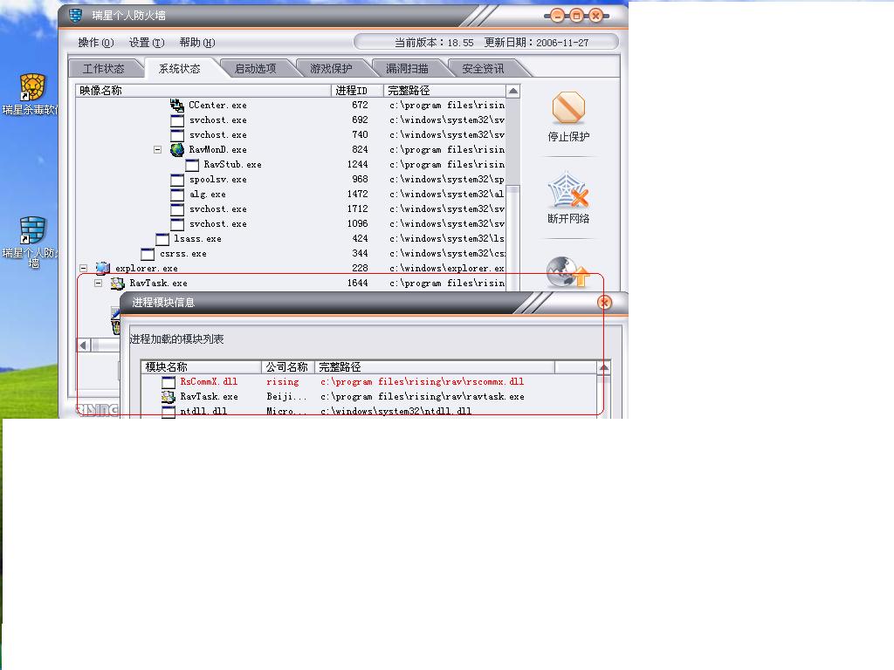Select the svchost.exe row with PID 692
This screenshot has width=894, height=670.
coord(290,120)
